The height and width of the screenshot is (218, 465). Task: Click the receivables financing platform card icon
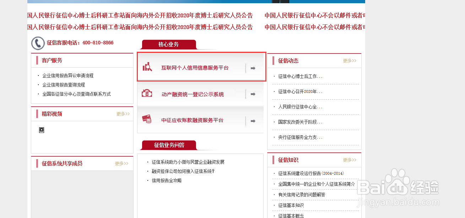point(147,119)
